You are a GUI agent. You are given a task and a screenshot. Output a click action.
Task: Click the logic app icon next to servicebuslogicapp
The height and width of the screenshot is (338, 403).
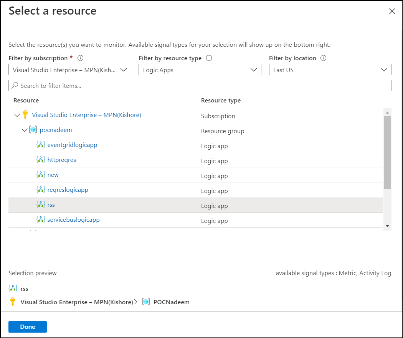[x=41, y=220]
